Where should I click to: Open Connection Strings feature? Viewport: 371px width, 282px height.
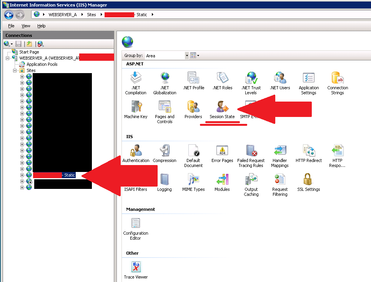click(x=338, y=83)
